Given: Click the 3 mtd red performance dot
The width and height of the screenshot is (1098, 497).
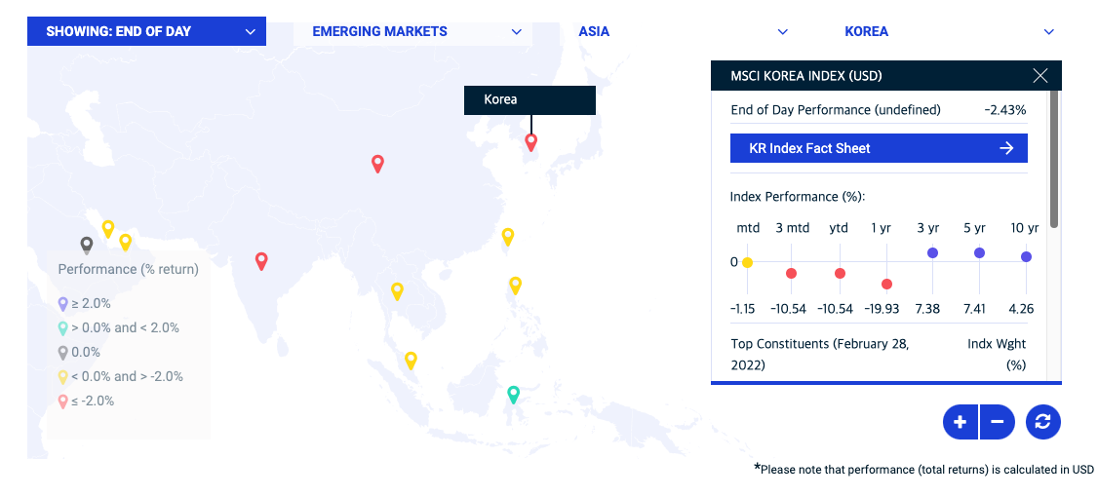Looking at the screenshot, I should tap(791, 273).
